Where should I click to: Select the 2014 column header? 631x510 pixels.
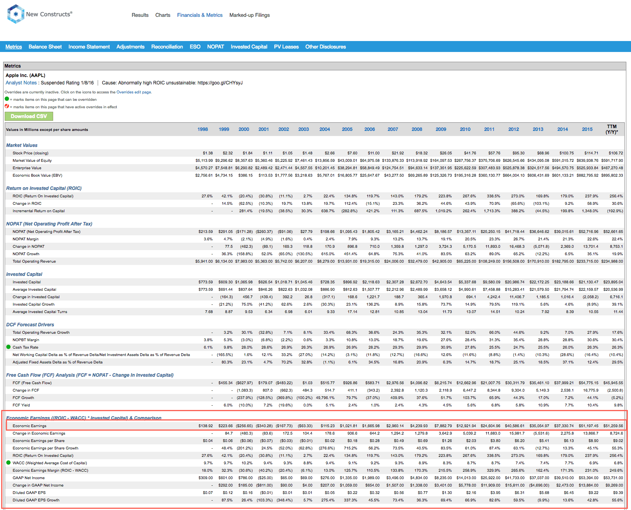[x=563, y=129]
